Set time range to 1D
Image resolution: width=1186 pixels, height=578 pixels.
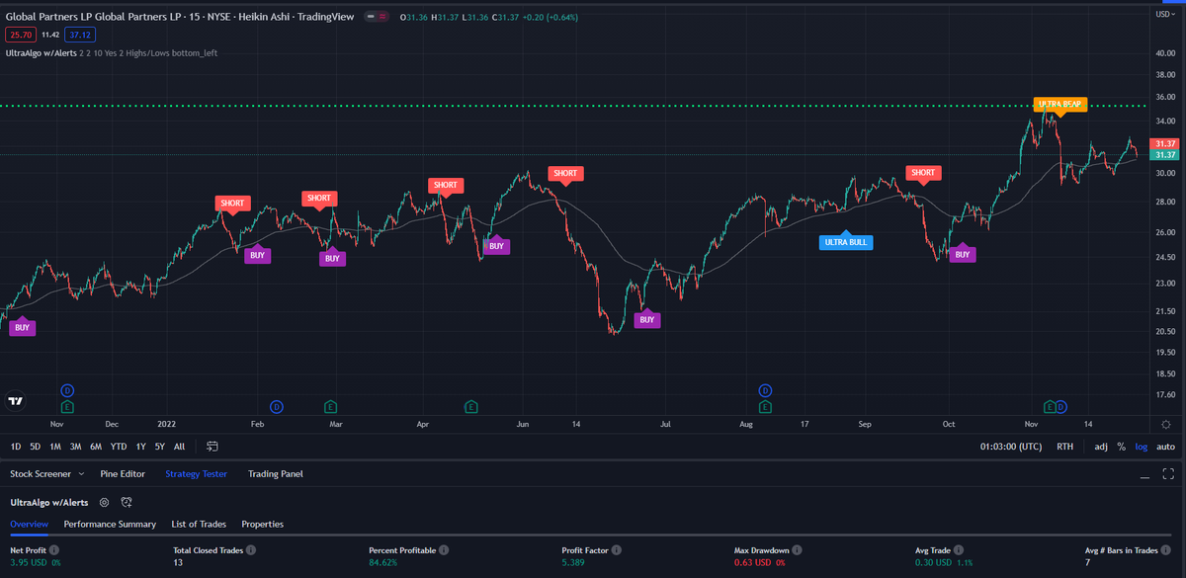16,447
